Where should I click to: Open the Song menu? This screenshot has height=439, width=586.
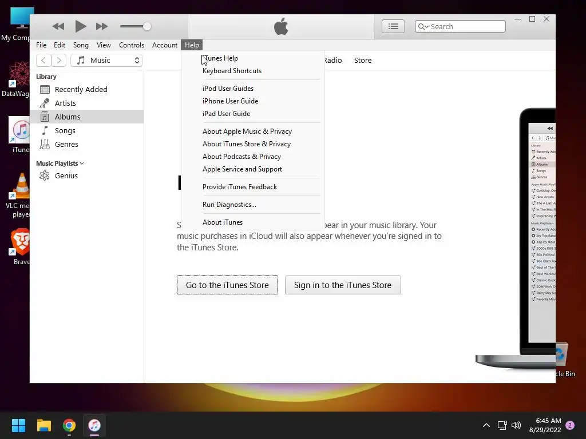coord(81,45)
